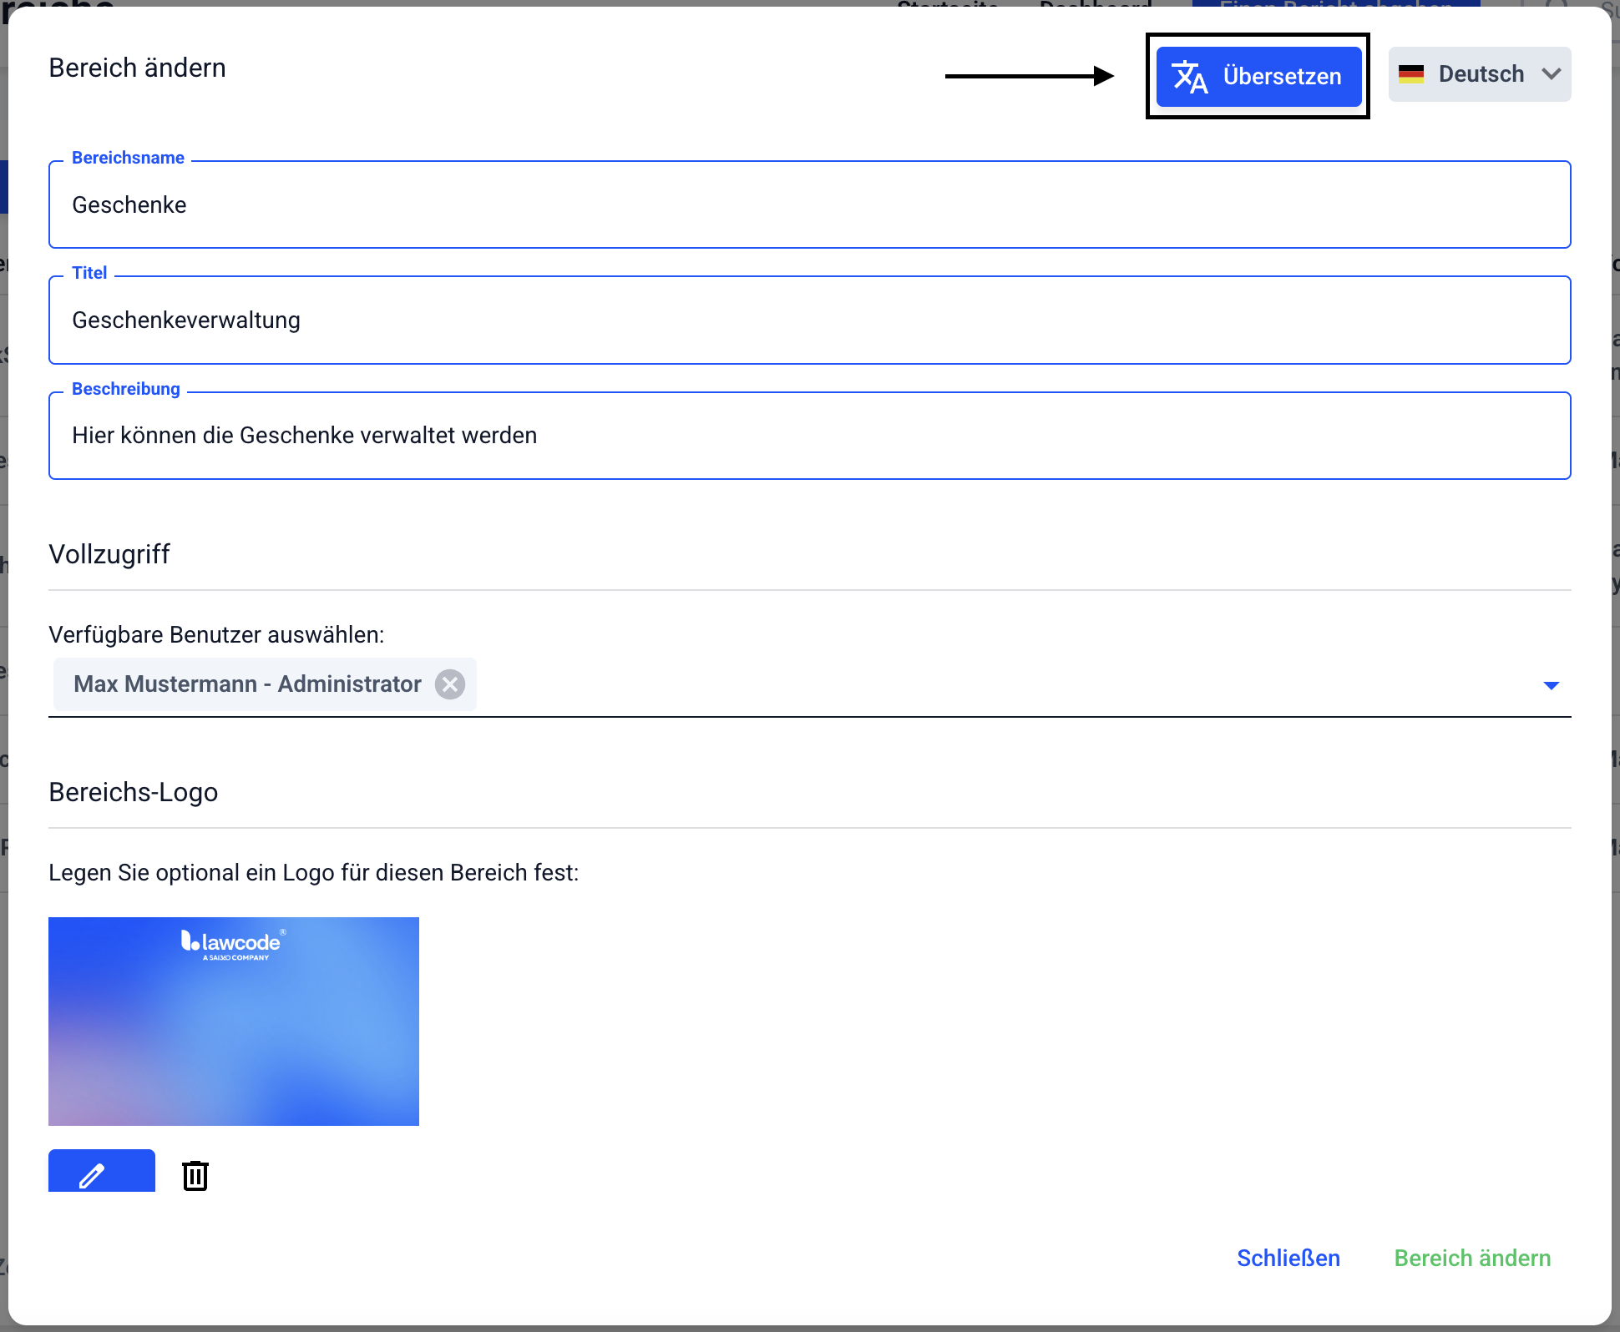Screen dimensions: 1620x1332
Task: Click the Max Mustermann - Administrator chip
Action: (247, 684)
